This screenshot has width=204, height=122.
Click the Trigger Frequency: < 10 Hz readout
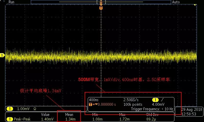(x=152, y=109)
